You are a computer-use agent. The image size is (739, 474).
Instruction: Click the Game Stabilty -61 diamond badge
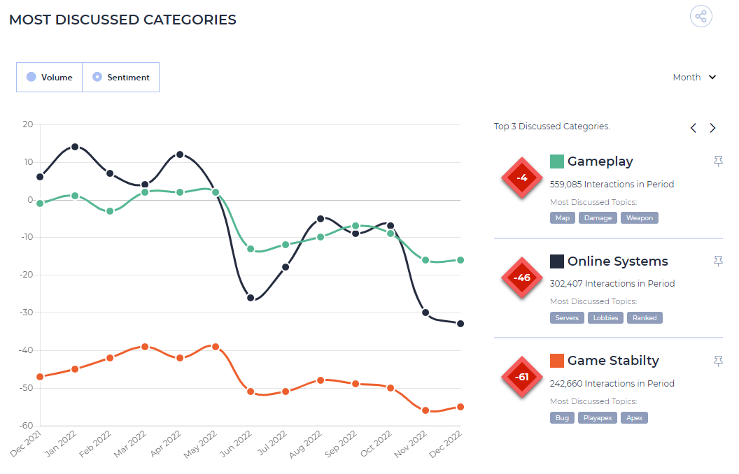522,377
